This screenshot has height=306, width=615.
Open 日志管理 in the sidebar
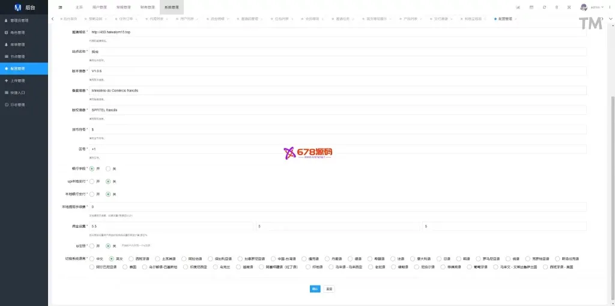[18, 105]
